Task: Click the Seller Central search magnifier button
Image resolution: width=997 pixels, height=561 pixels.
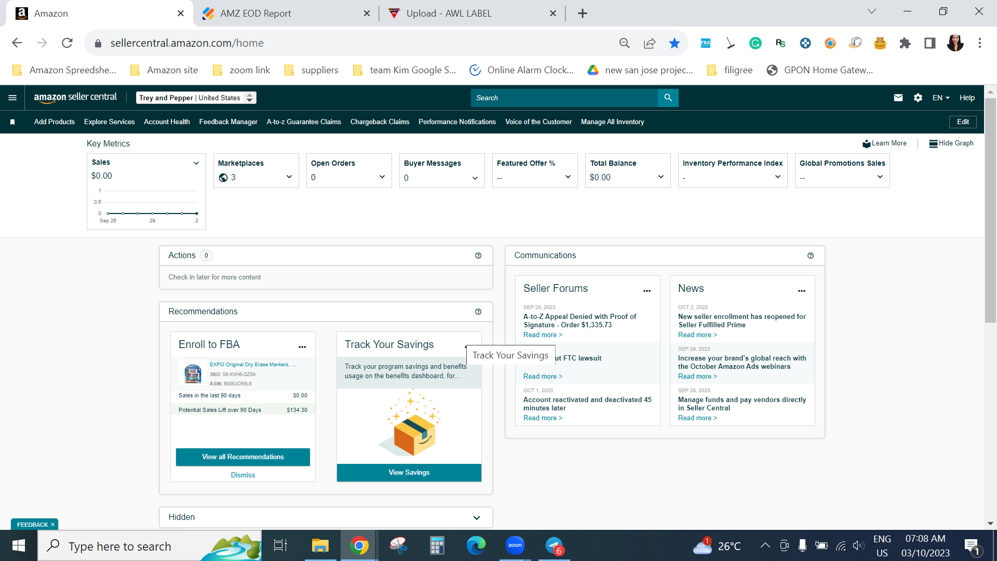Action: pos(668,98)
